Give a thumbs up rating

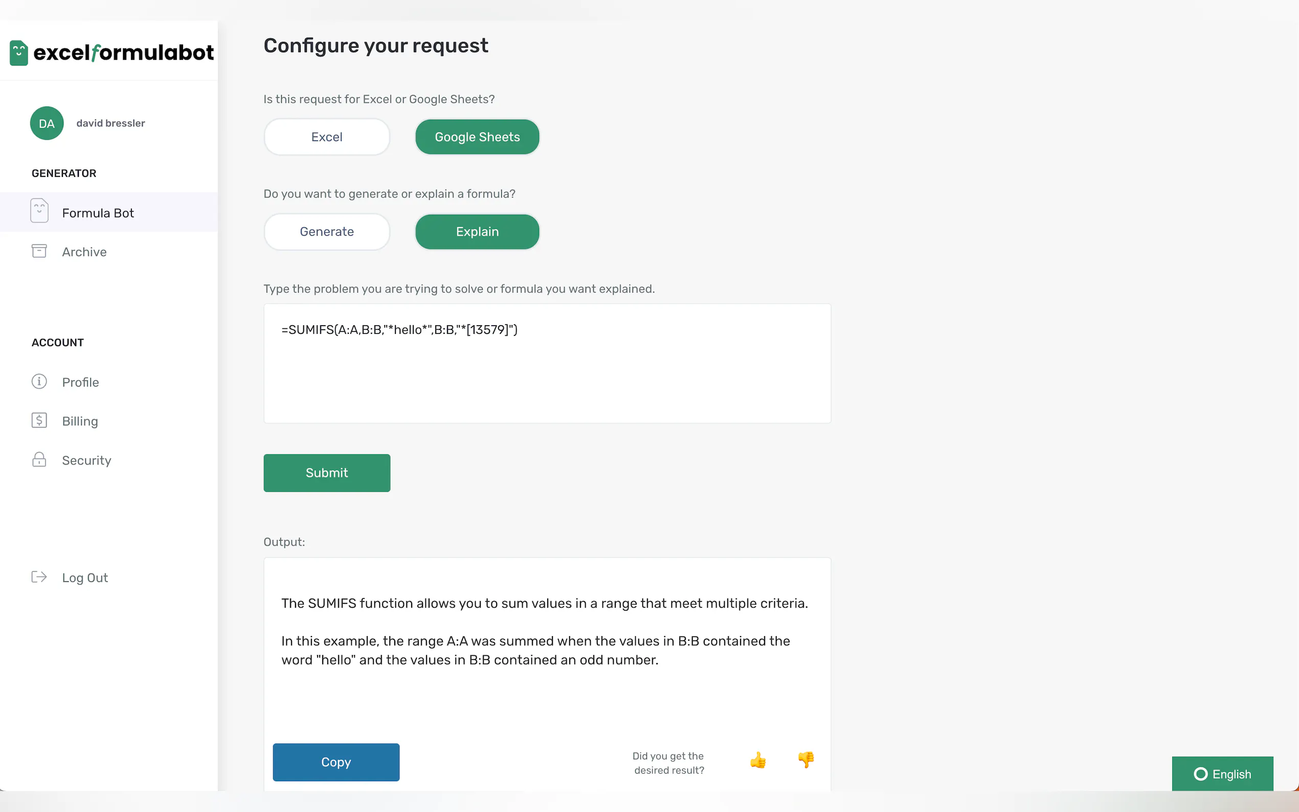[x=758, y=760]
